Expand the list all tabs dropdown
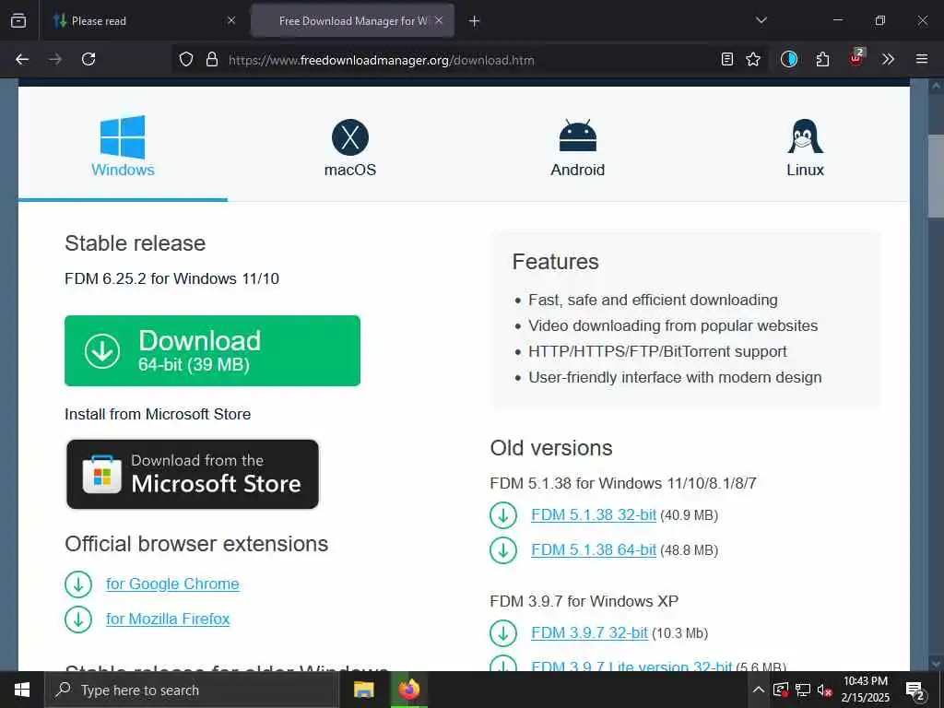Screen dimensions: 944x708 coord(761,20)
